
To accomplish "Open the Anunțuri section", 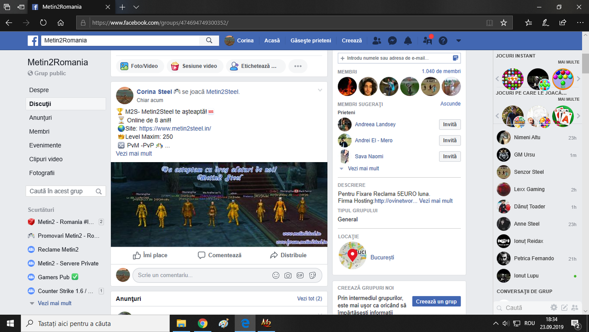I will tap(40, 118).
